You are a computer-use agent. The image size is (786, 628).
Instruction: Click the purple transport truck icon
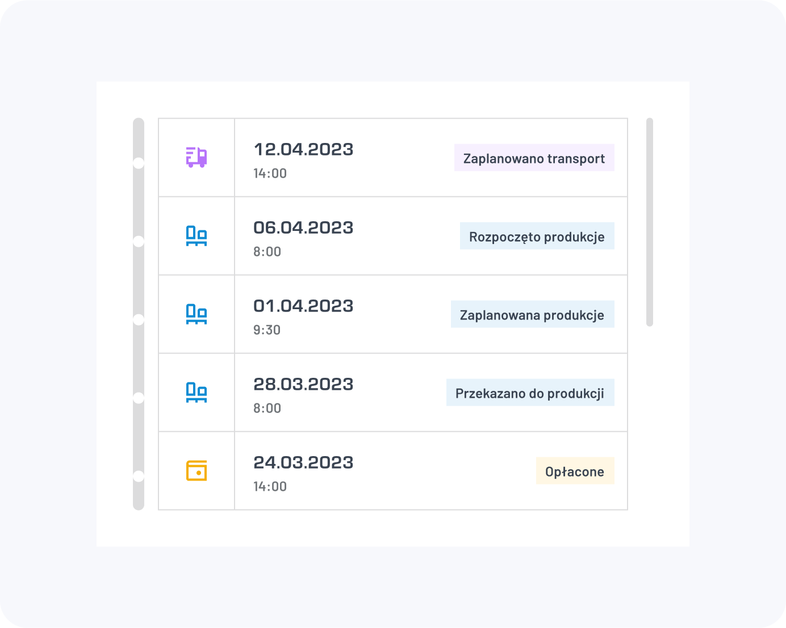pyautogui.click(x=196, y=157)
